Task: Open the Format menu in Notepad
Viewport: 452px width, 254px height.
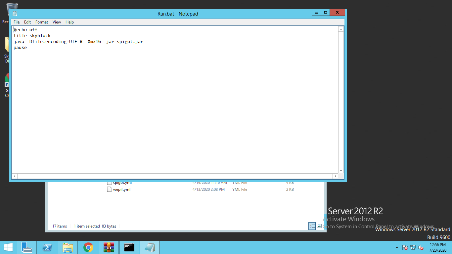Action: point(42,22)
